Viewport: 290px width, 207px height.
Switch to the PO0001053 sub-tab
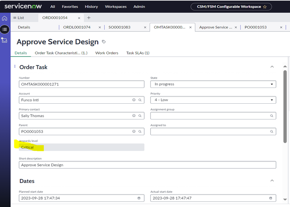[x=256, y=27]
